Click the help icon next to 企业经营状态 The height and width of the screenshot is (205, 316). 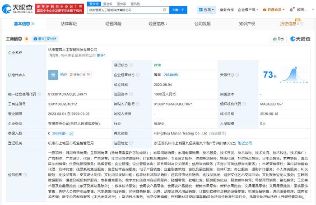(x=138, y=75)
